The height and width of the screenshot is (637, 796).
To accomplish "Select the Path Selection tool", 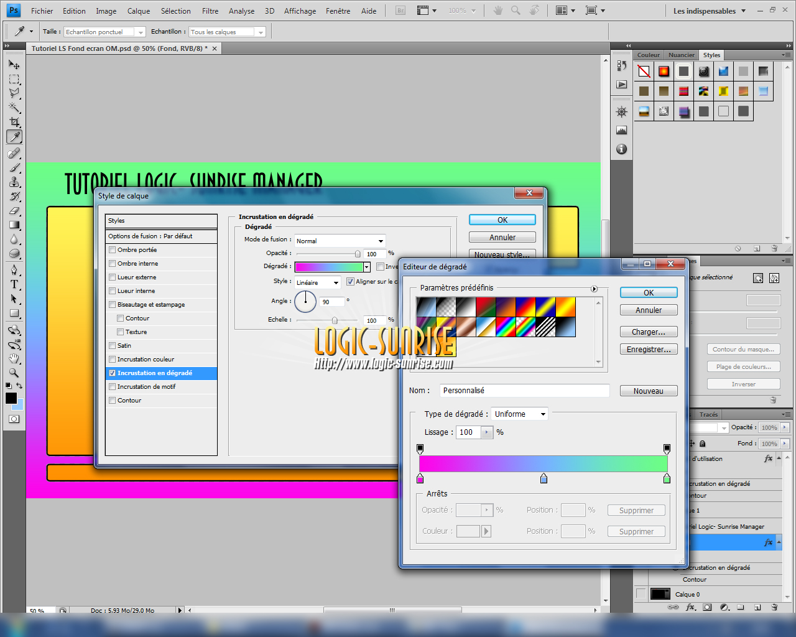I will [x=14, y=299].
